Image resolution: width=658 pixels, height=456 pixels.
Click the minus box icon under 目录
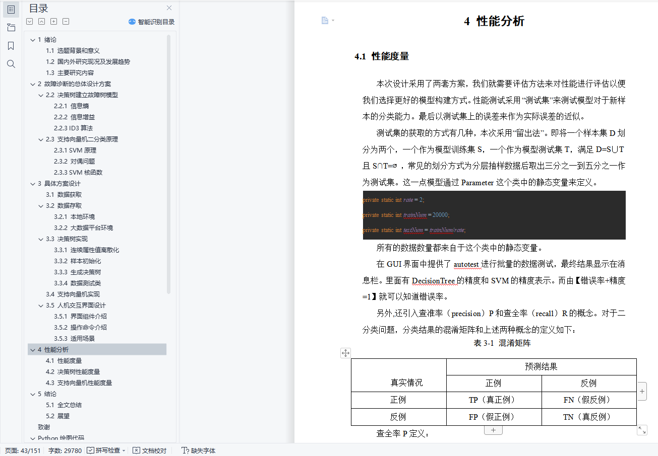66,22
